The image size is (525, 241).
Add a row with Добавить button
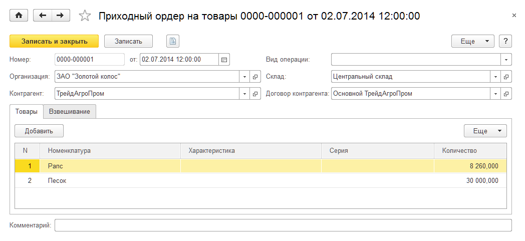pos(39,131)
